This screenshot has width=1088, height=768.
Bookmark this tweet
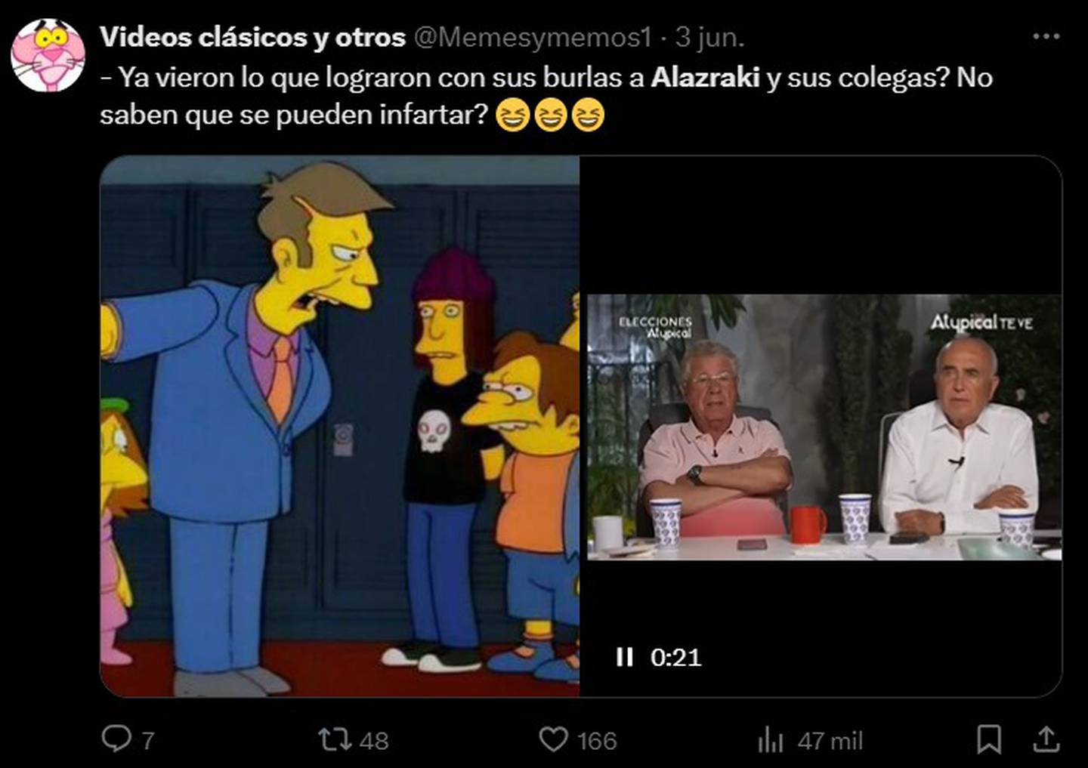point(988,739)
